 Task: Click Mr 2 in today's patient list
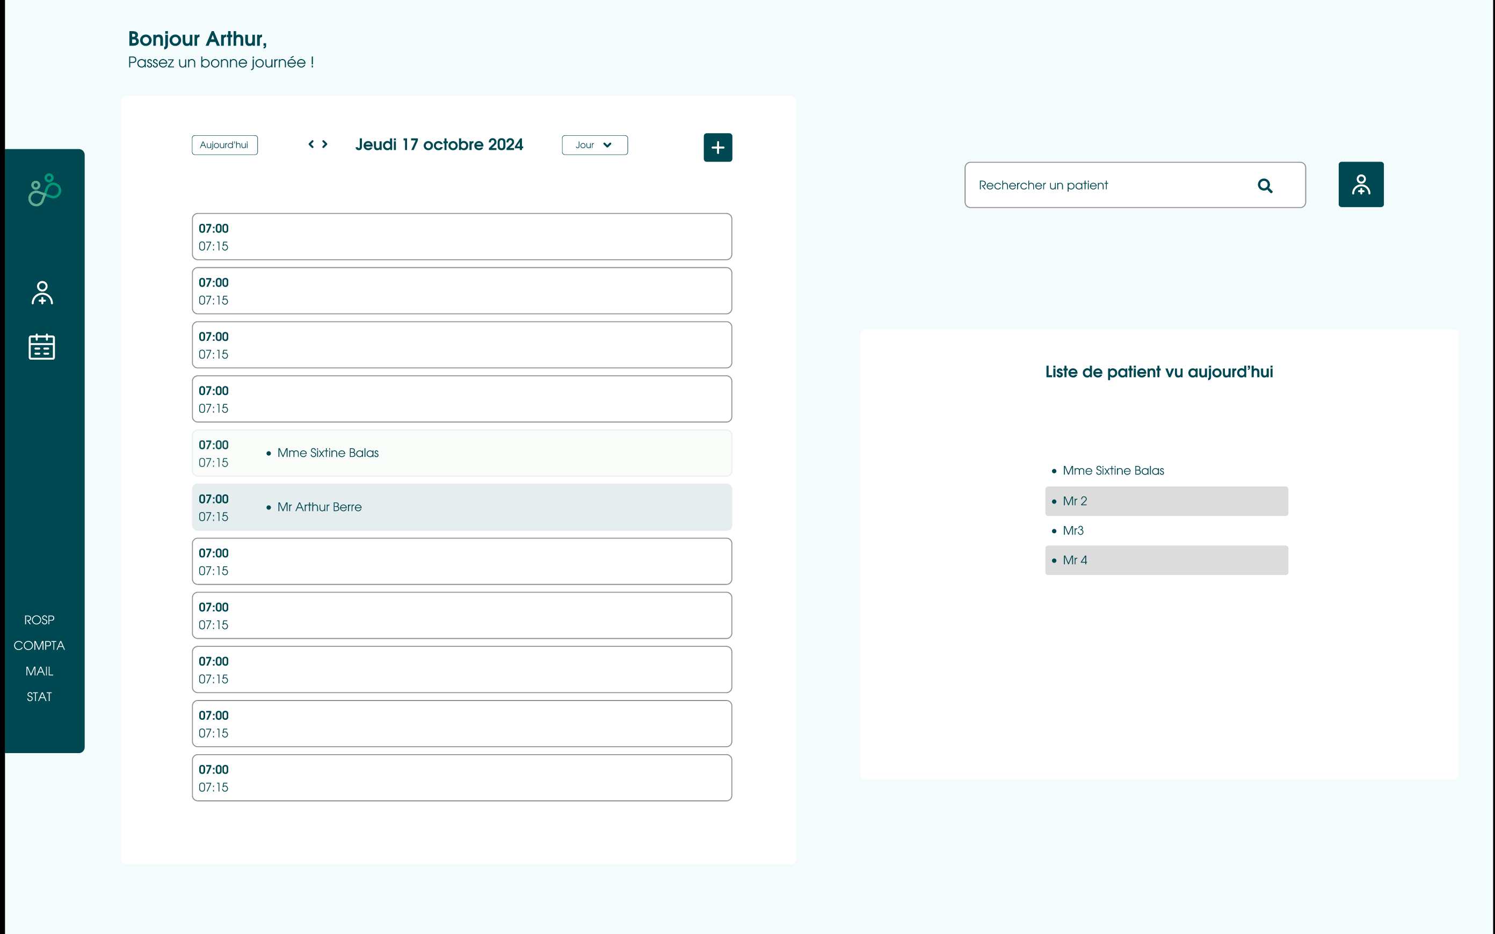point(1166,501)
